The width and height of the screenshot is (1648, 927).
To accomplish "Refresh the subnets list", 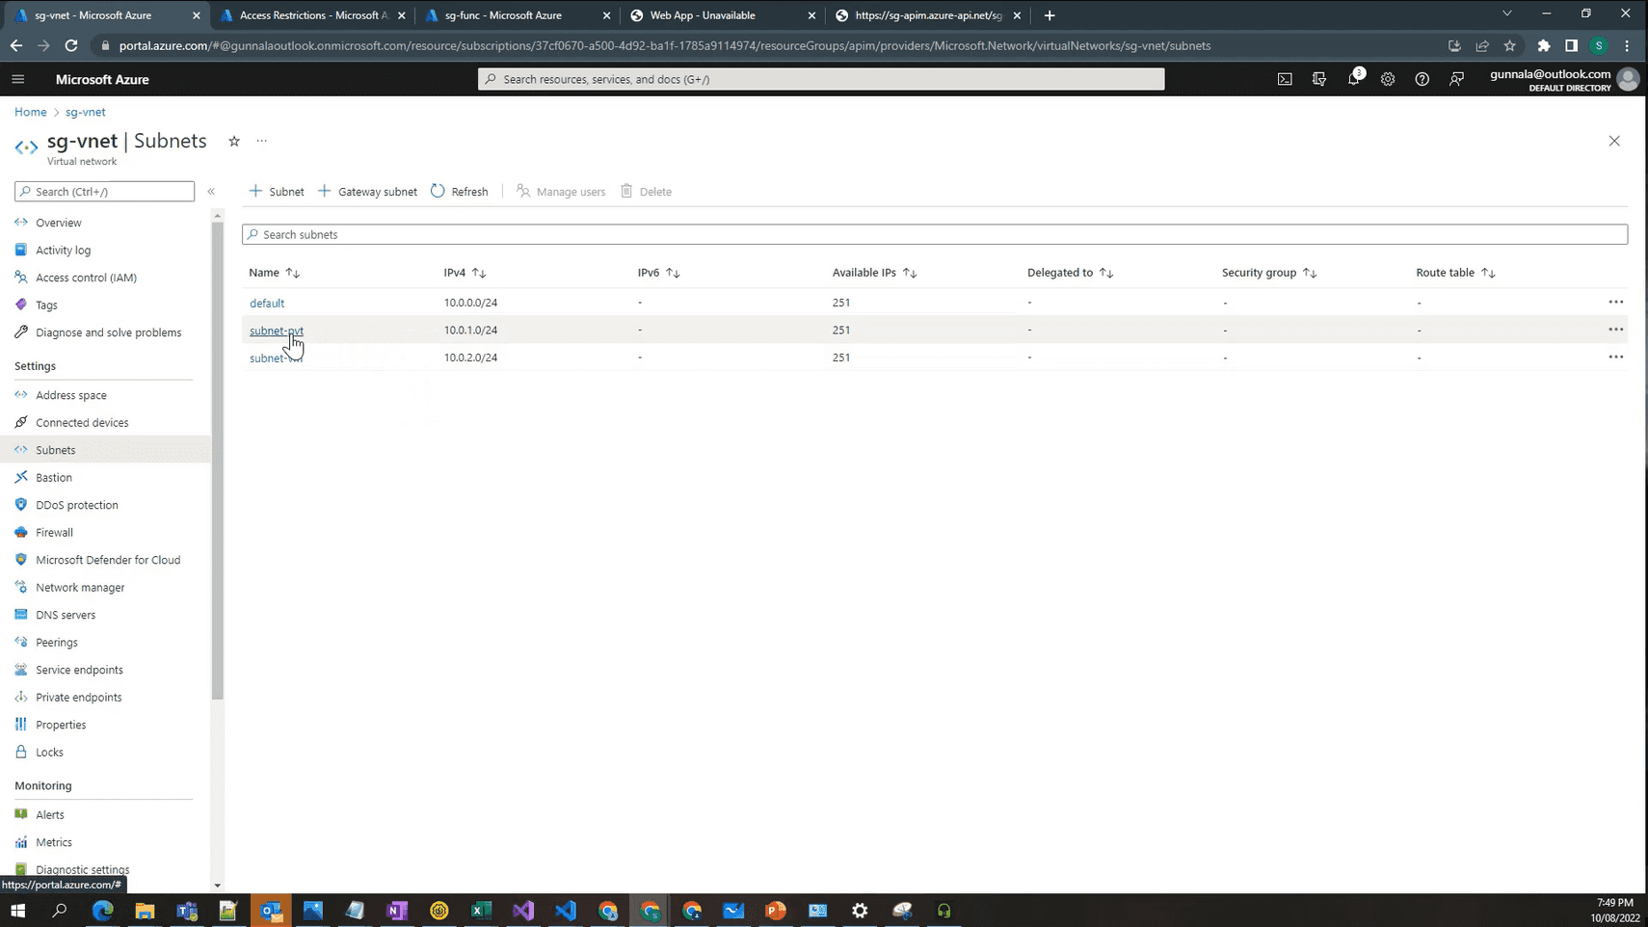I will (x=460, y=191).
